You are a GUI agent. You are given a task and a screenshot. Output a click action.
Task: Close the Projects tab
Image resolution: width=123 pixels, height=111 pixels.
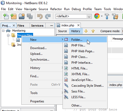14,26
